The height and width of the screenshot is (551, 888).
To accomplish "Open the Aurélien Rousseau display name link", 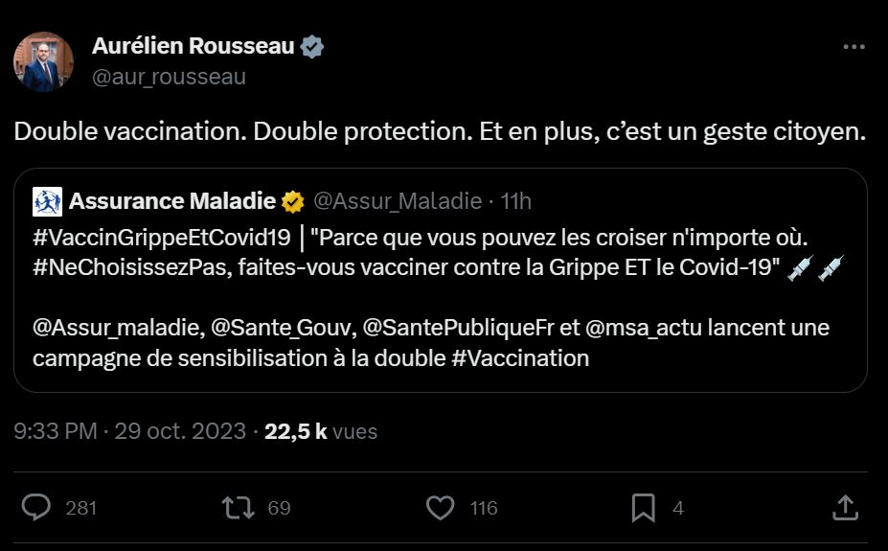I will [x=193, y=46].
